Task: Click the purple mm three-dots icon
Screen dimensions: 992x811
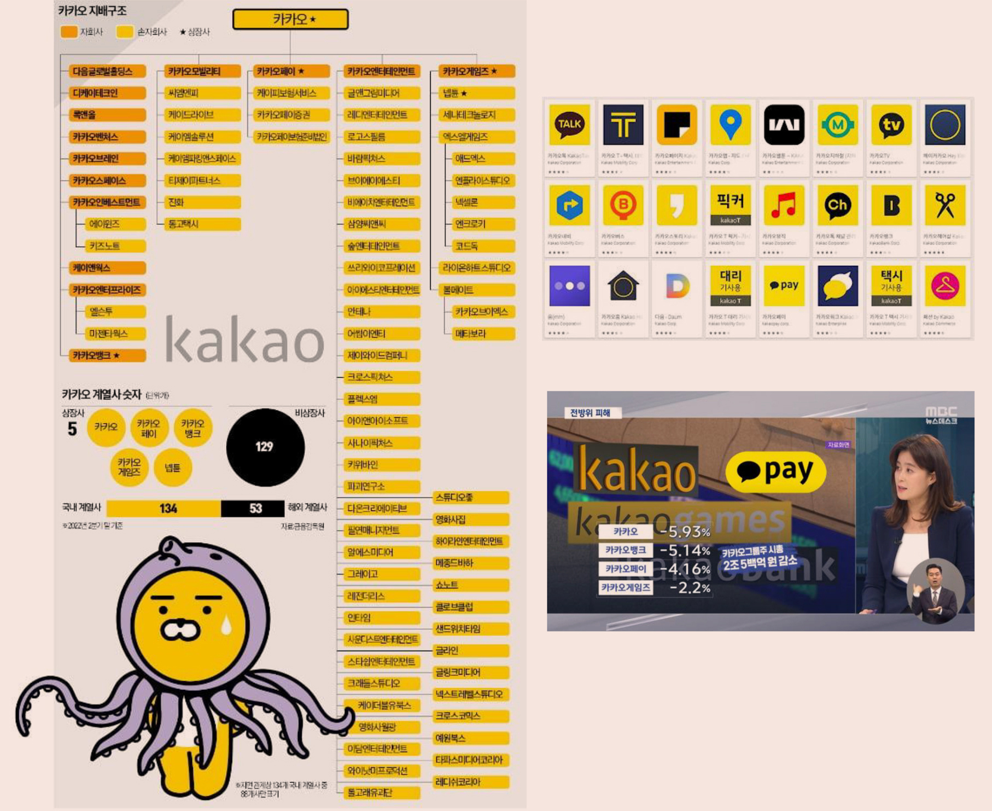Action: [x=569, y=285]
